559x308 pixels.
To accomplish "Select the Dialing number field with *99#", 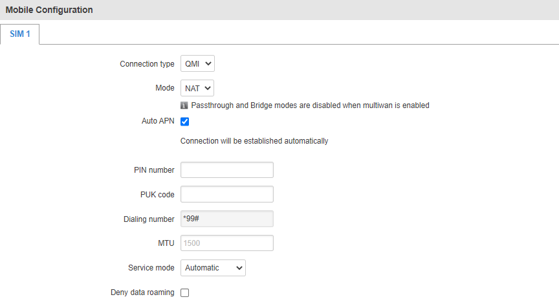I will coord(226,219).
